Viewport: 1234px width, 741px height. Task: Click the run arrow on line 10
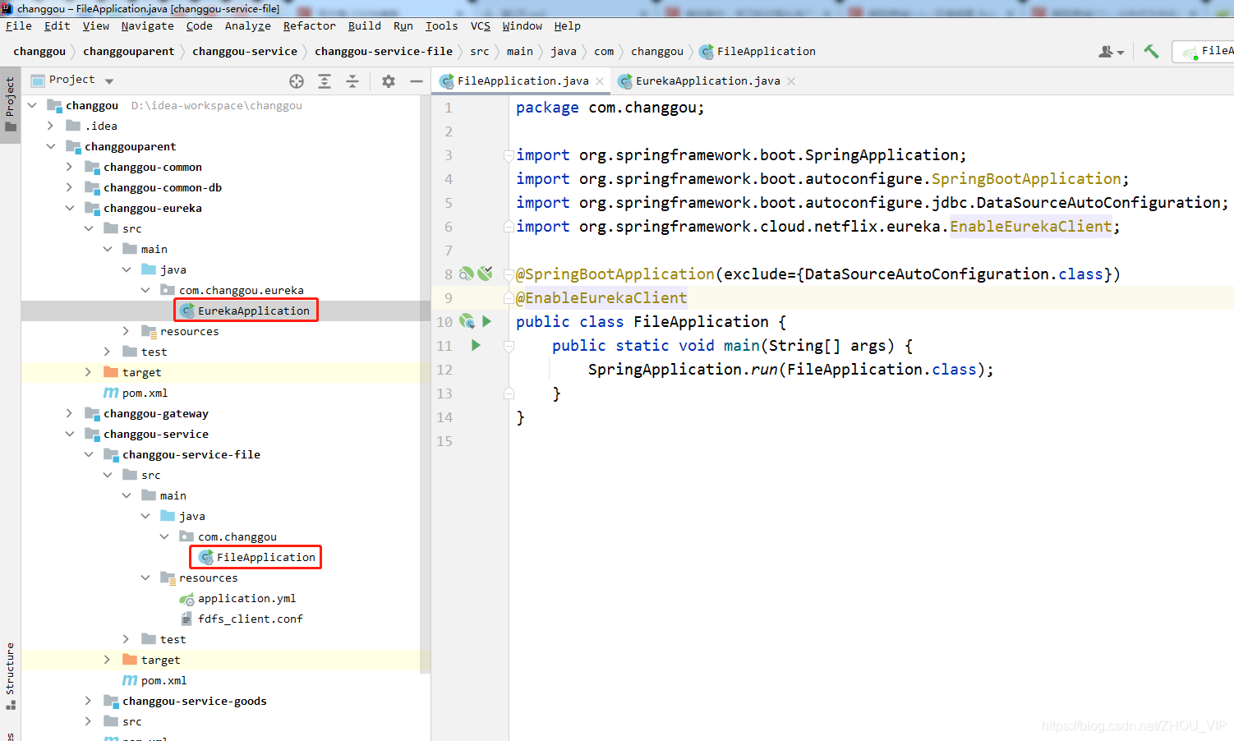point(486,321)
